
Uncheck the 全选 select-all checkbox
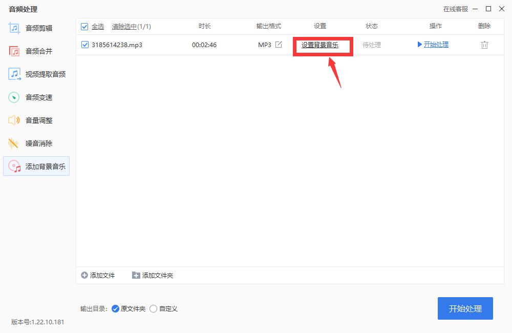(84, 26)
